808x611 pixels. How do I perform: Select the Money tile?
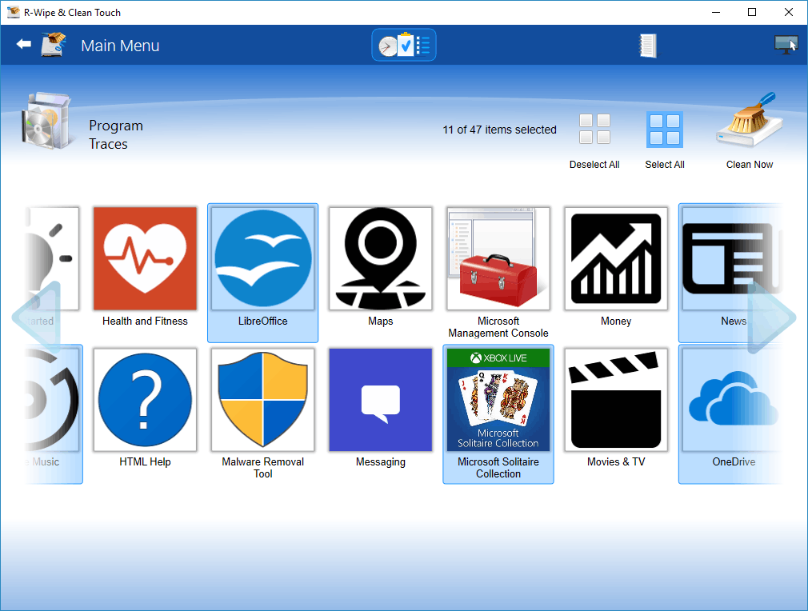(616, 273)
